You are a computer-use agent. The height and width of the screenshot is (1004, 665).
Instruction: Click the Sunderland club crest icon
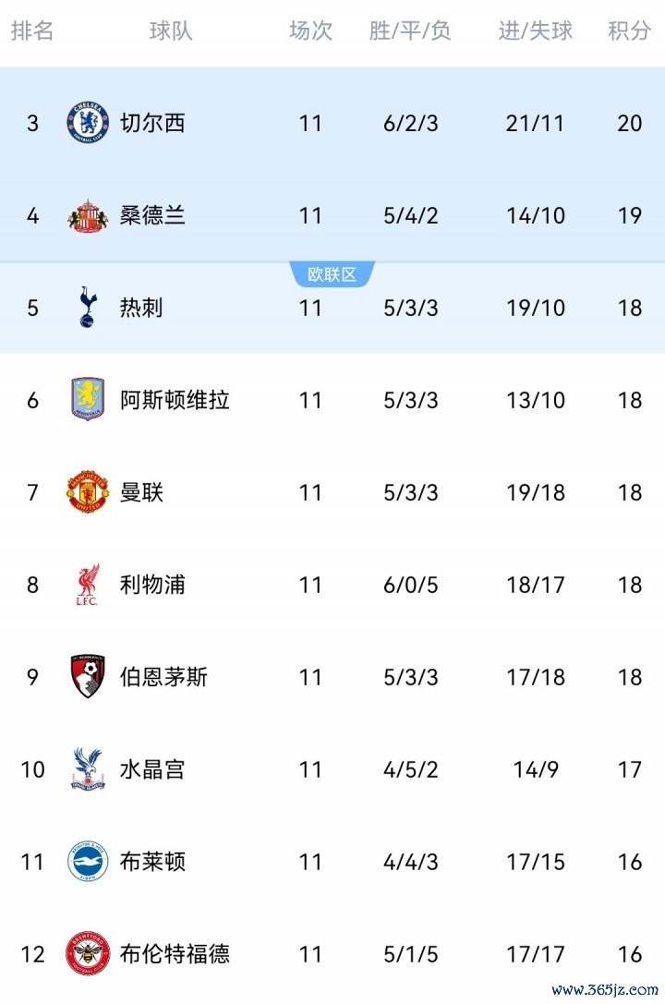tap(88, 215)
